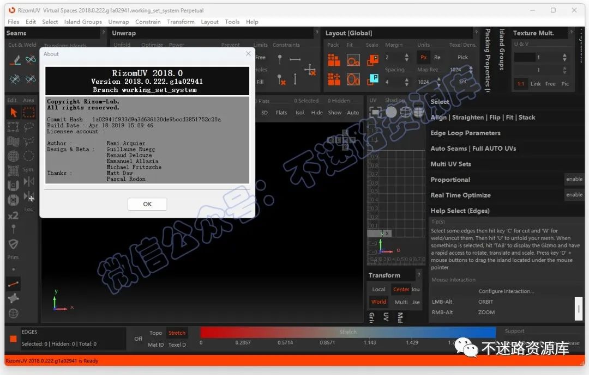Enable World transform space
This screenshot has height=375, width=589.
click(x=378, y=302)
